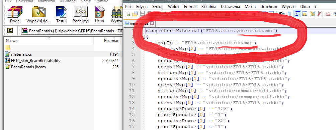
Task: Click the specularPower[0] = "128" line
Action: [x=195, y=109]
